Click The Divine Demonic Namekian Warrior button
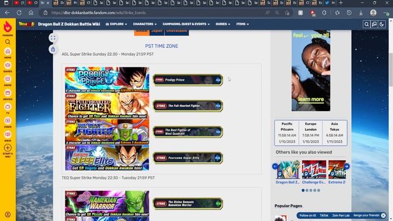The width and height of the screenshot is (393, 221). click(188, 203)
